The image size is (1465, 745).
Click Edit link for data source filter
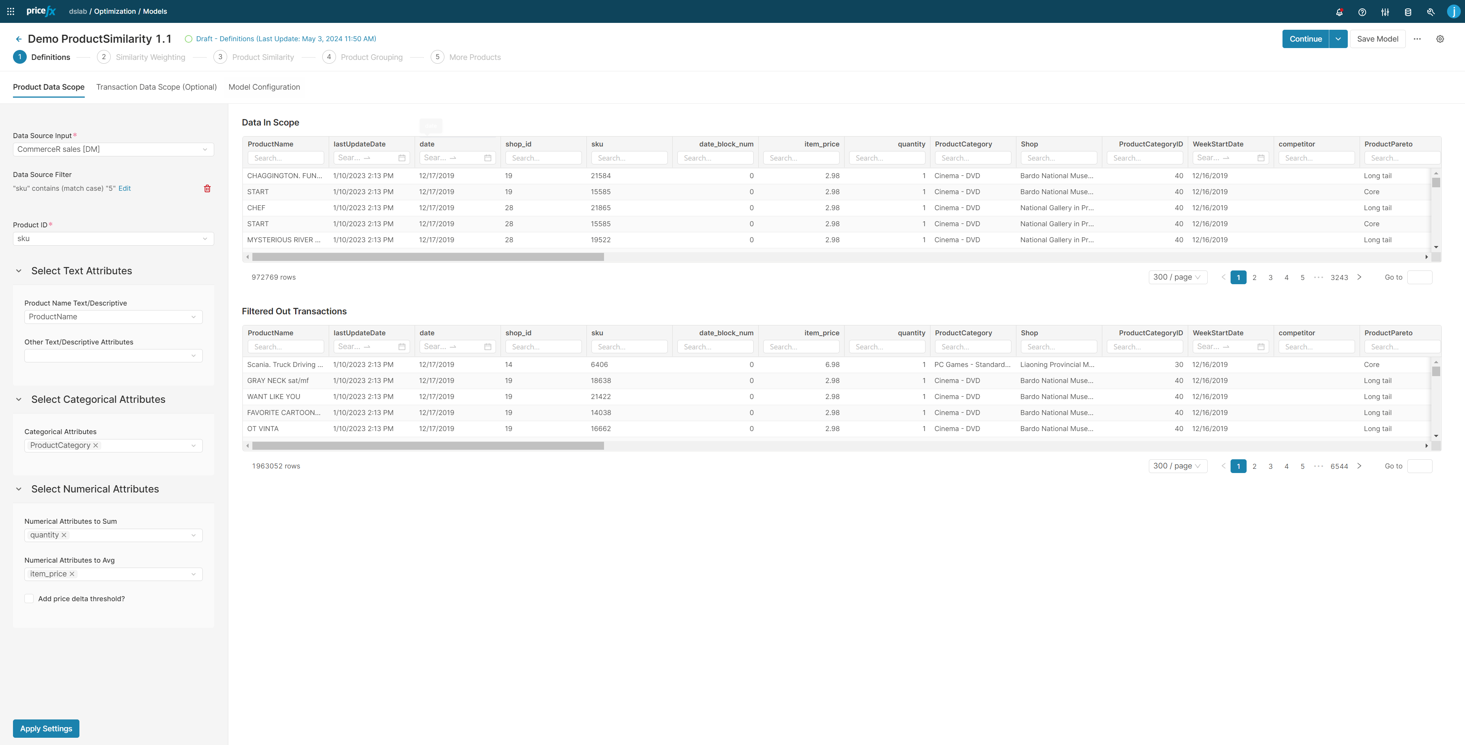(124, 189)
